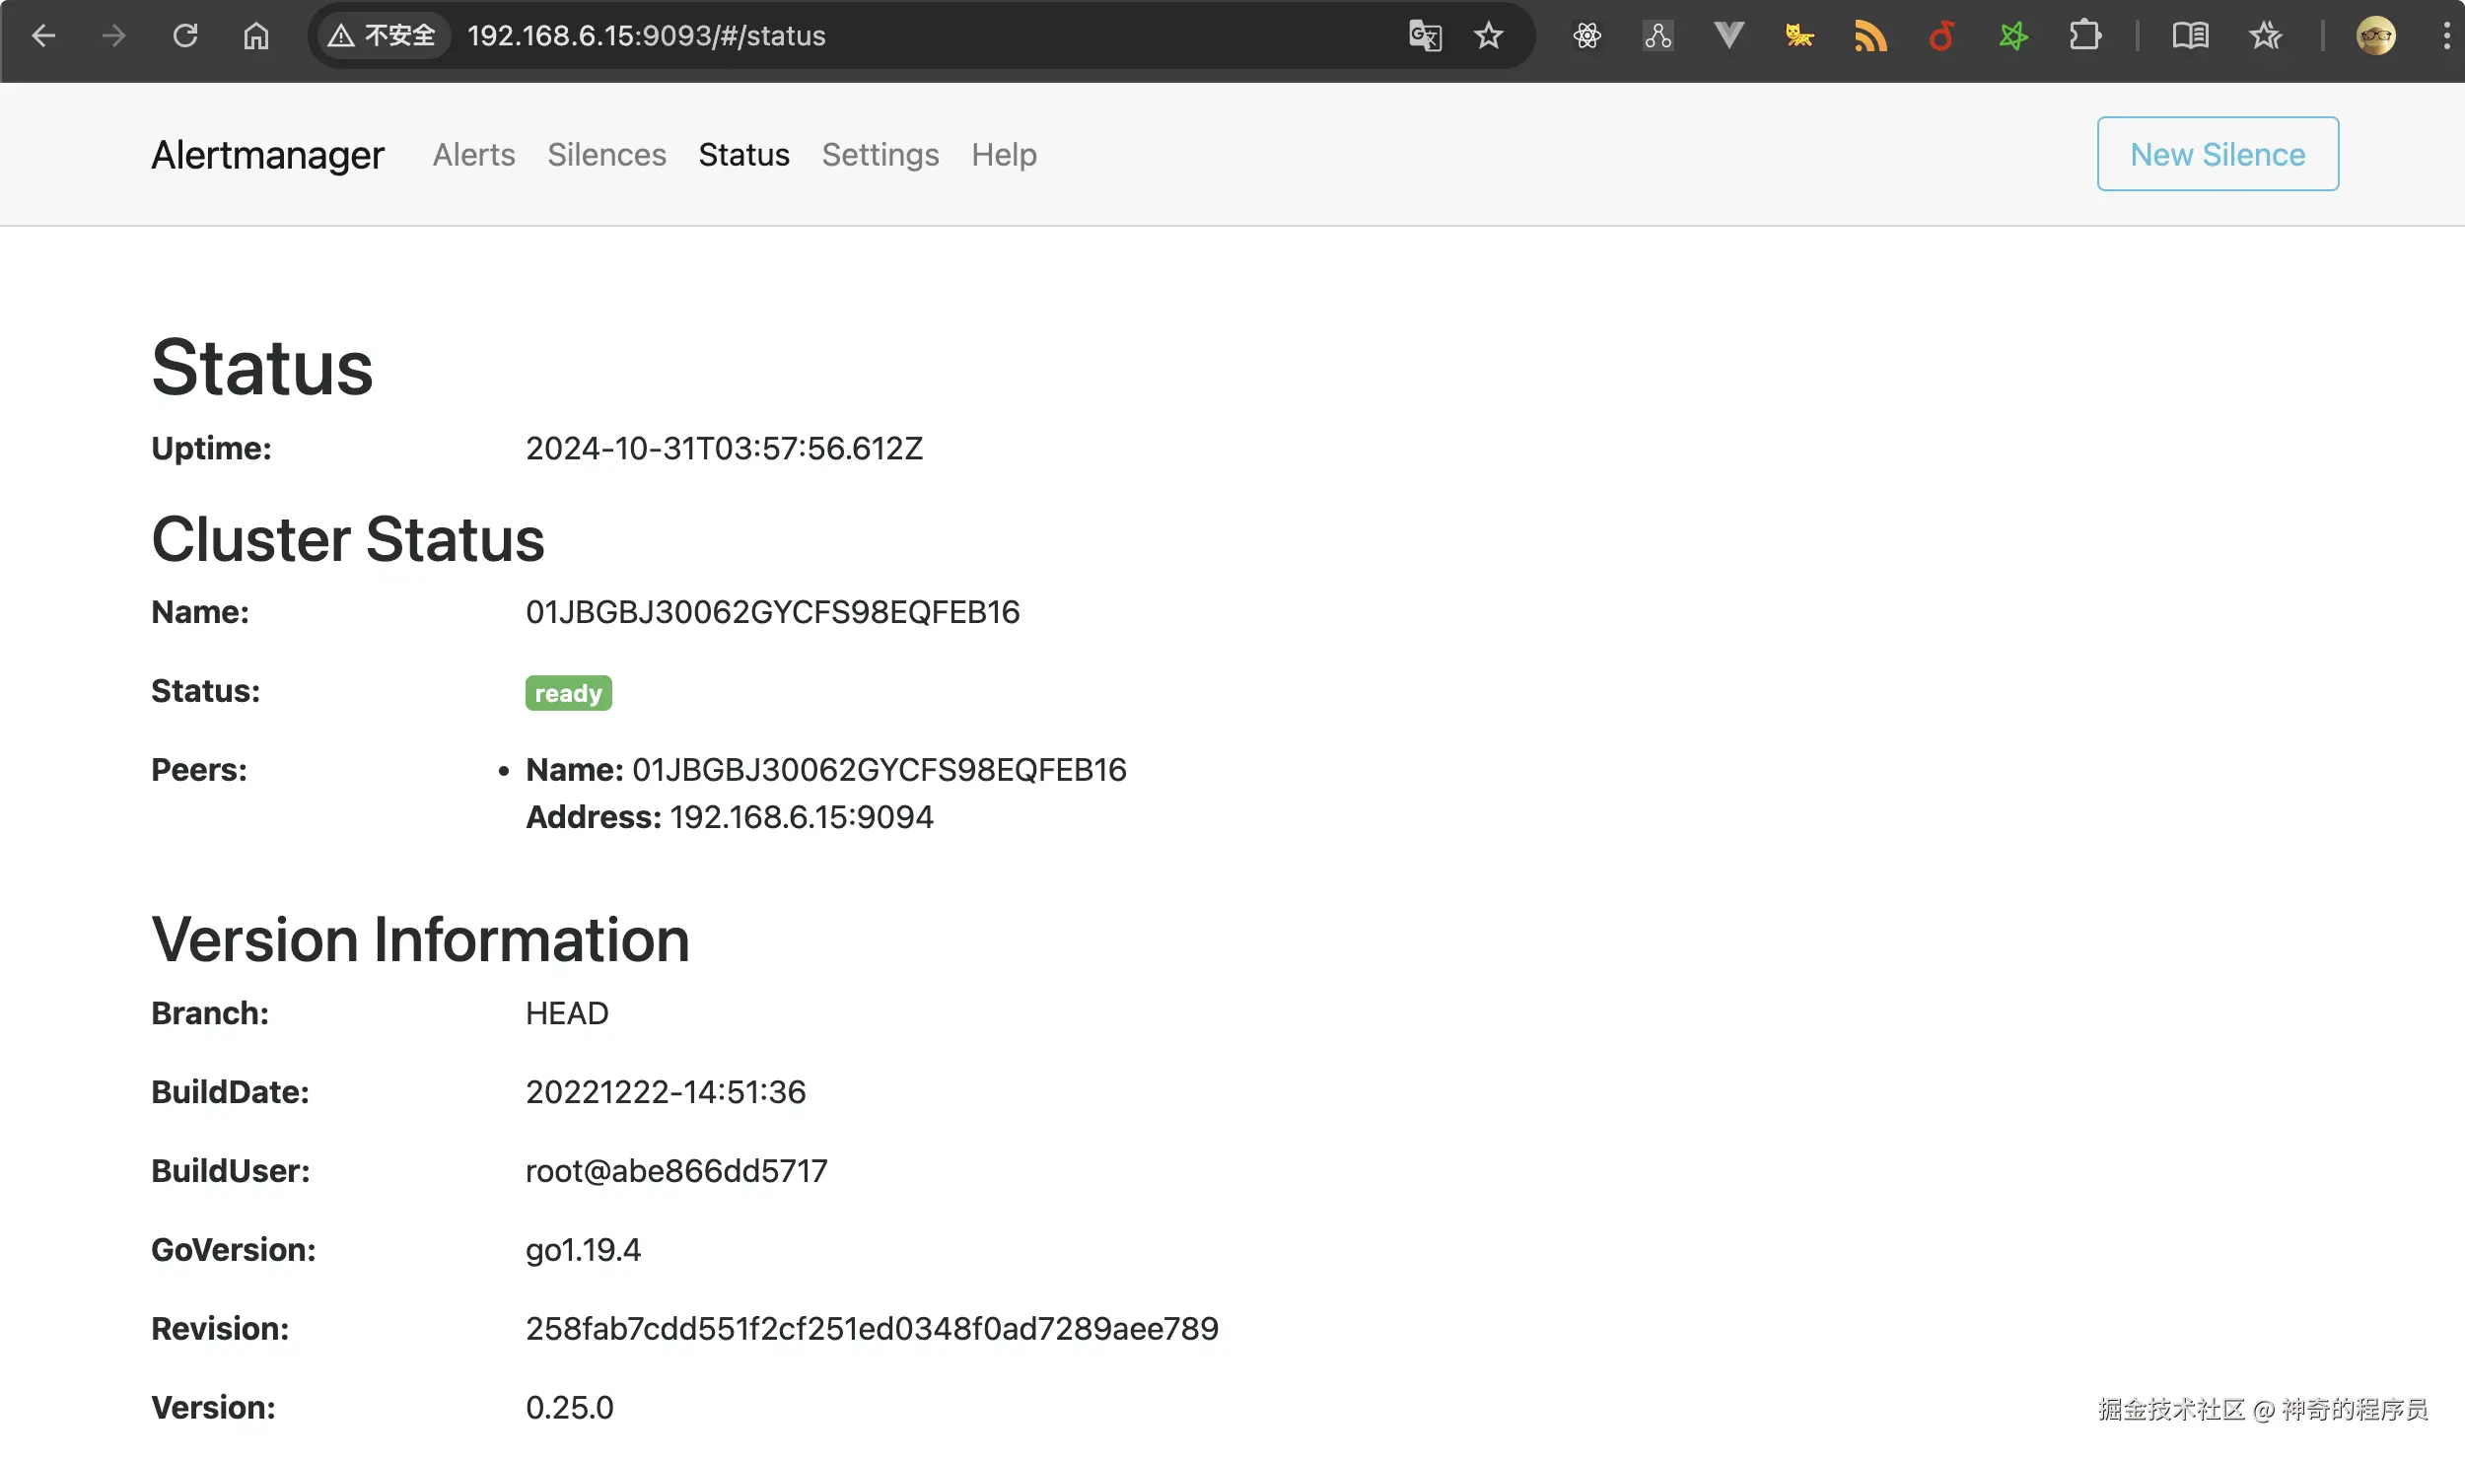Open the extensions puzzle icon
The height and width of the screenshot is (1459, 2465).
coord(2084,36)
